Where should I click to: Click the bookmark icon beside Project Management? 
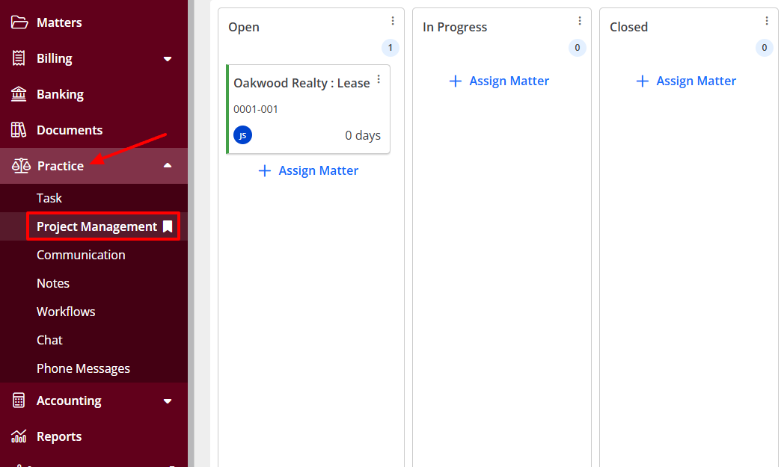[x=166, y=226]
